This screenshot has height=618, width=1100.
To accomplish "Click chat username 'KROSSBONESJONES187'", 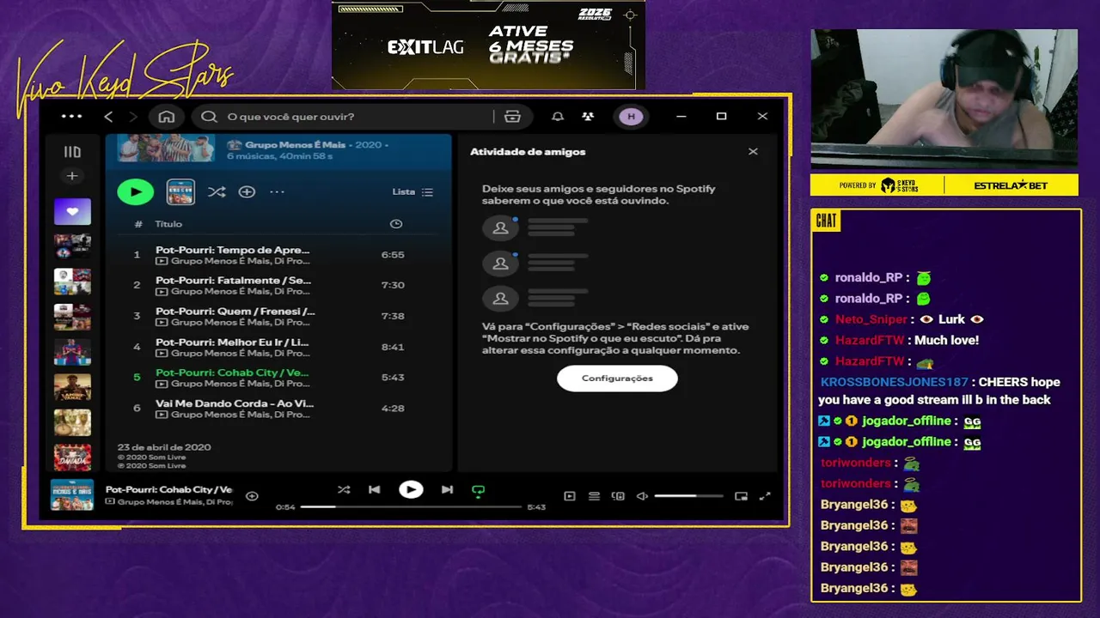I will [x=894, y=382].
